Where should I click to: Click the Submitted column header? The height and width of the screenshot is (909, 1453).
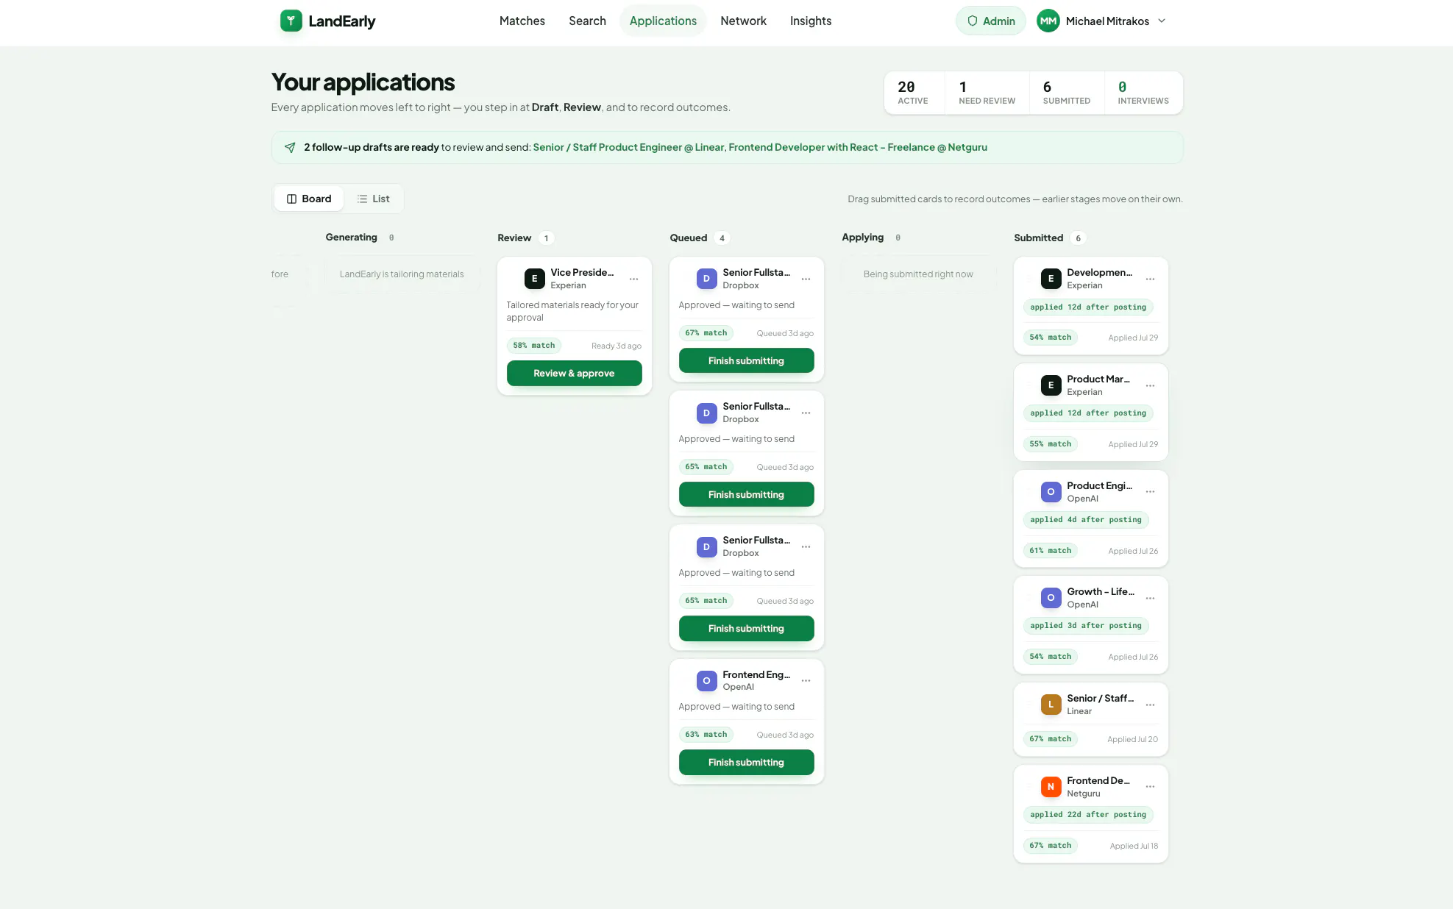click(x=1038, y=238)
